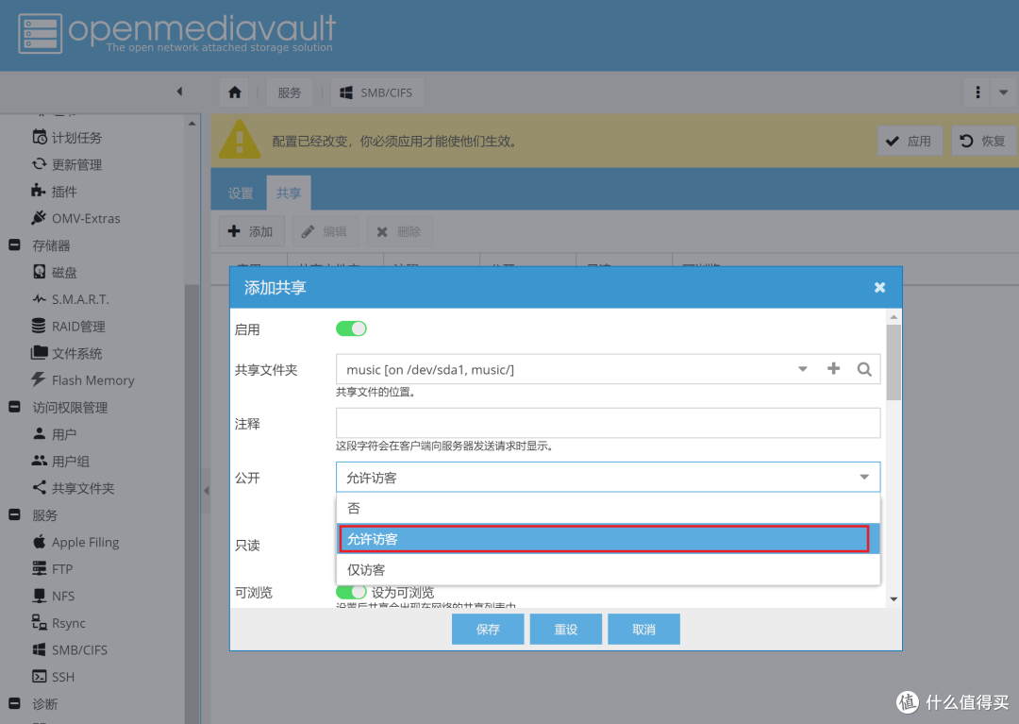
Task: Open RAID管理 in the sidebar
Action: [x=78, y=327]
